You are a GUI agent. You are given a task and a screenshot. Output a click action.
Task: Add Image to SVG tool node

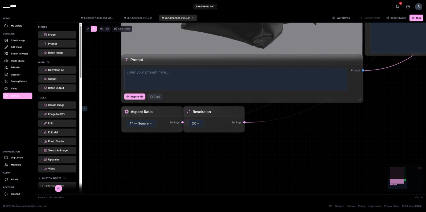tap(57, 114)
